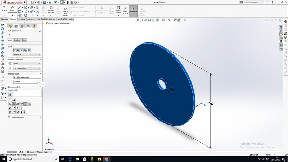Select the Line sketch tool
The width and height of the screenshot is (288, 162).
click(20, 8)
